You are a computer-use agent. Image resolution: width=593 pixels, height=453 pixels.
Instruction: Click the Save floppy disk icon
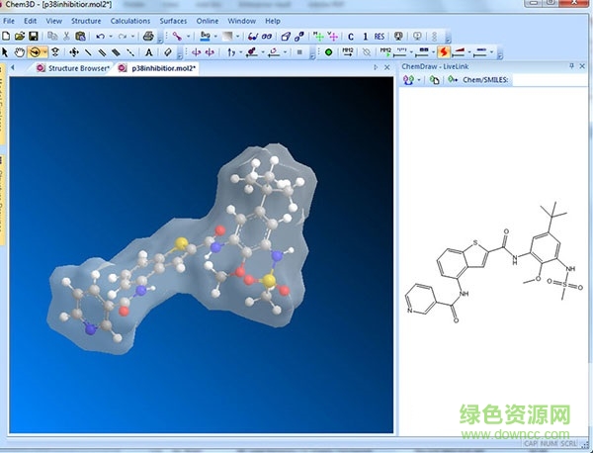(36, 36)
